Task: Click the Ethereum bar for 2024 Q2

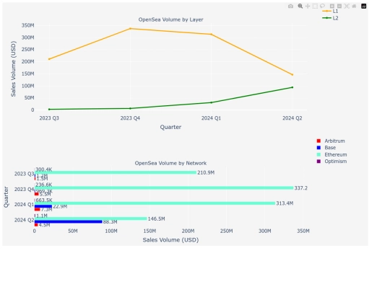Action: point(91,218)
